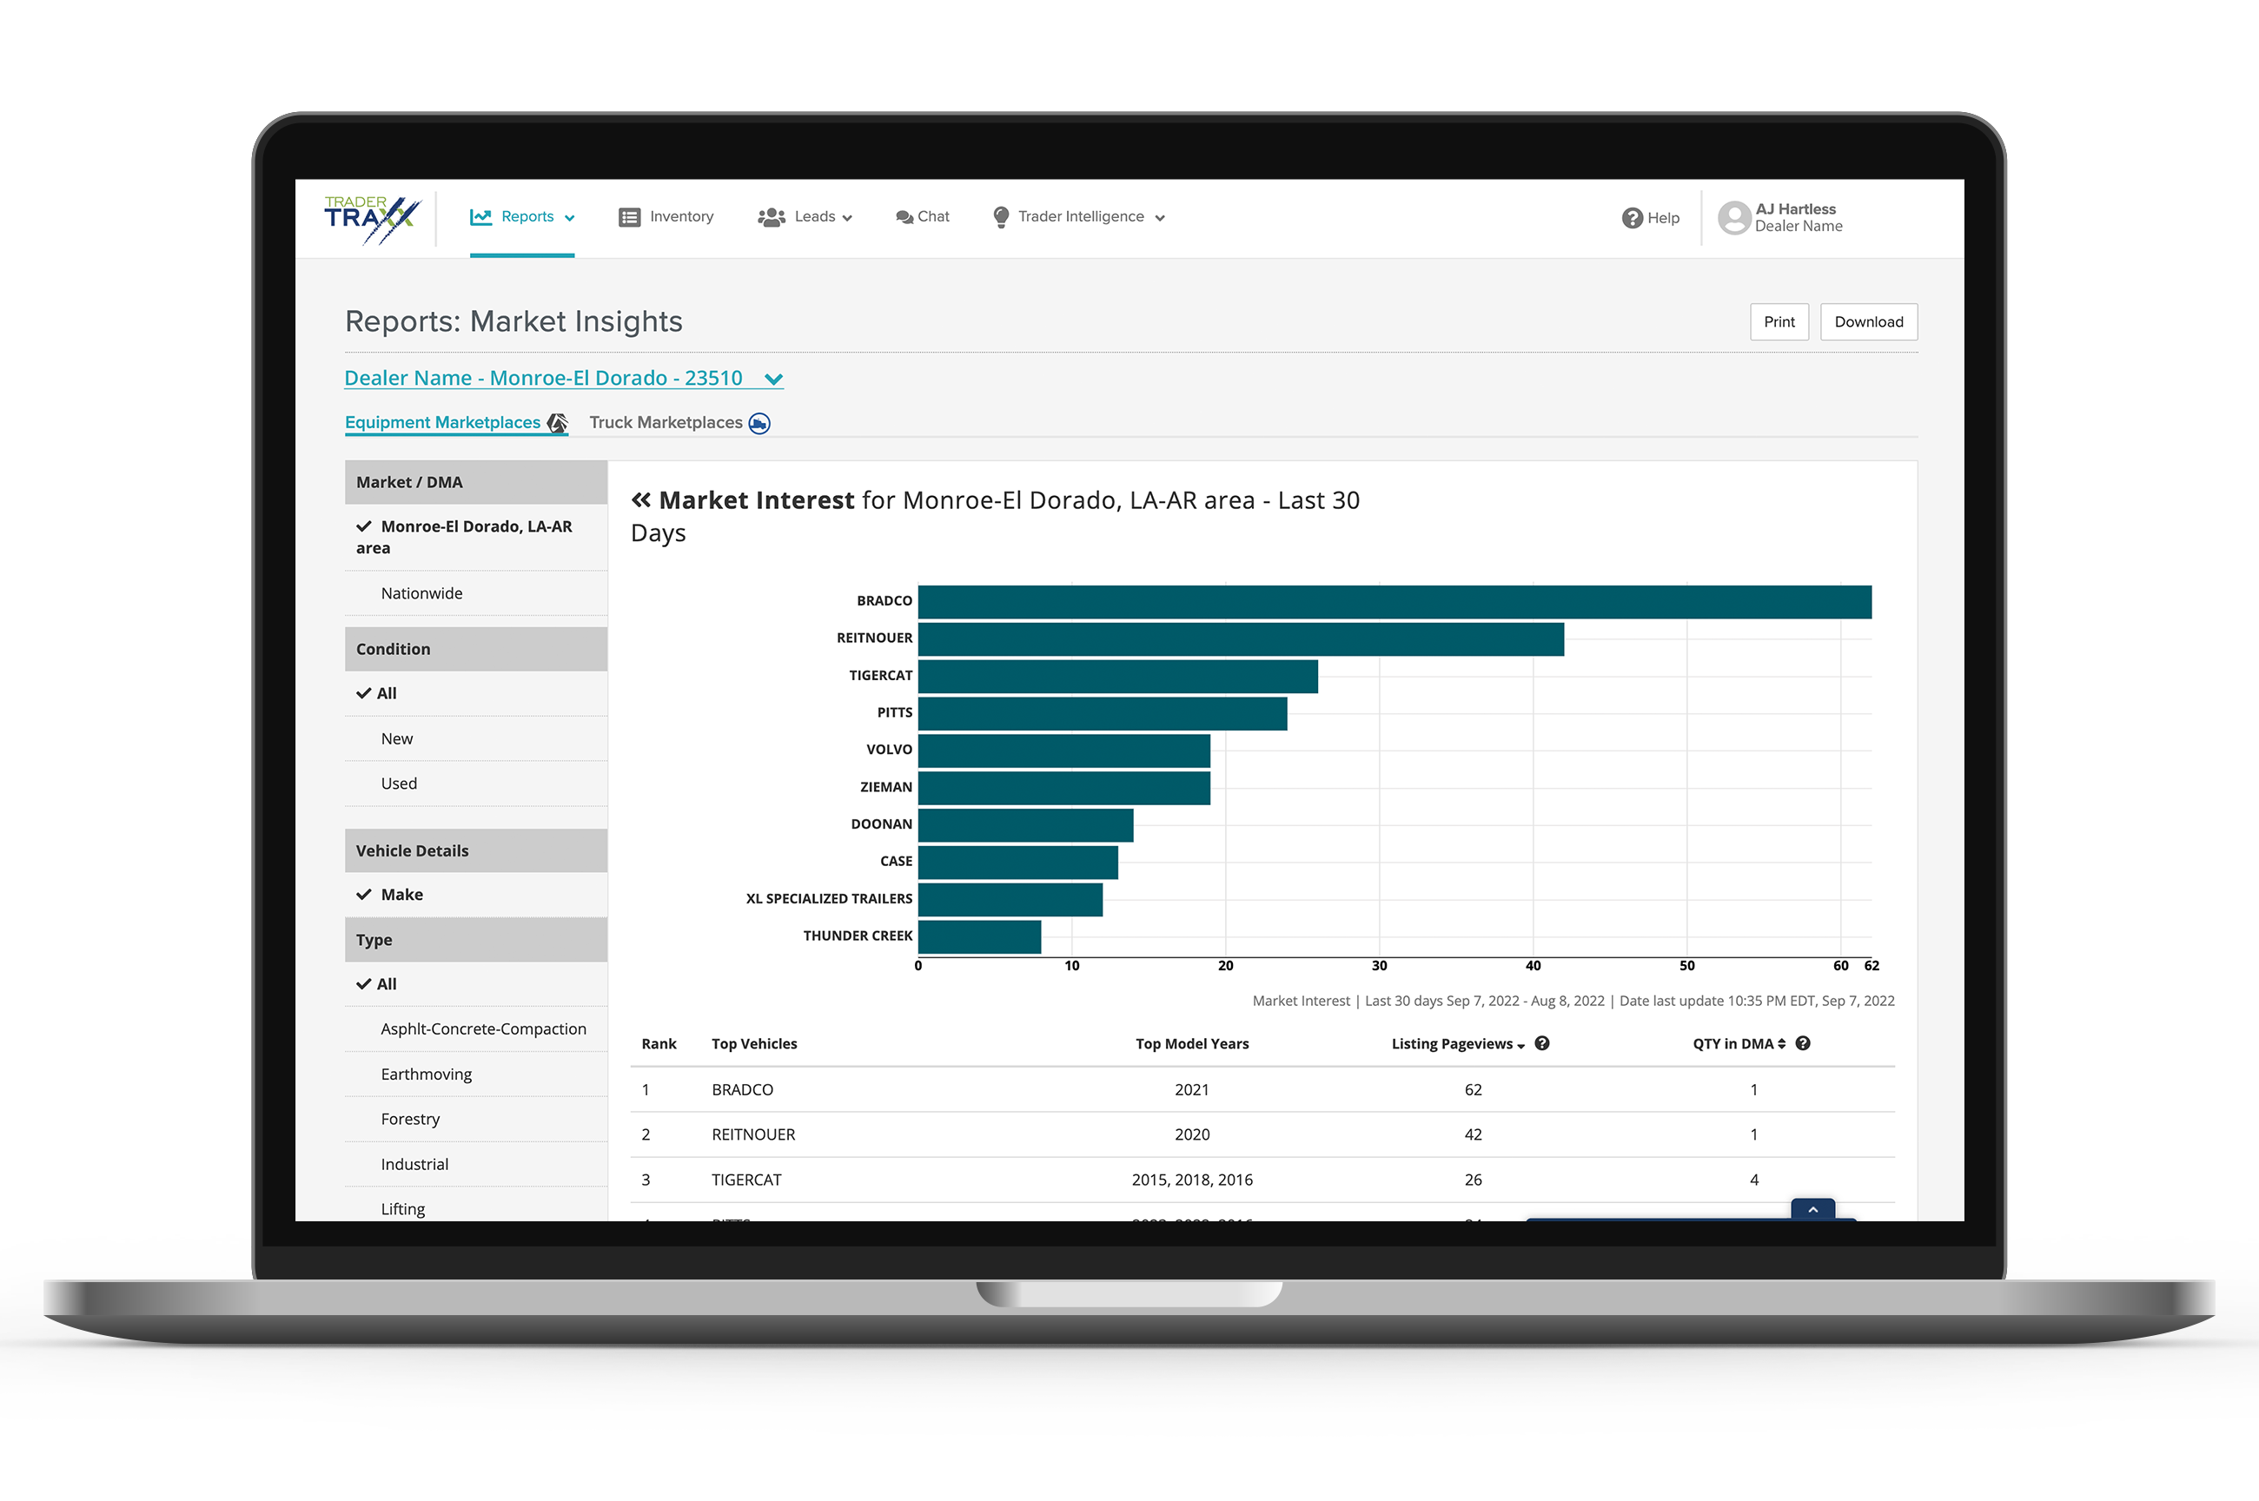This screenshot has width=2259, height=1501.
Task: Click the QTY in DMA help icon
Action: pos(1802,1043)
